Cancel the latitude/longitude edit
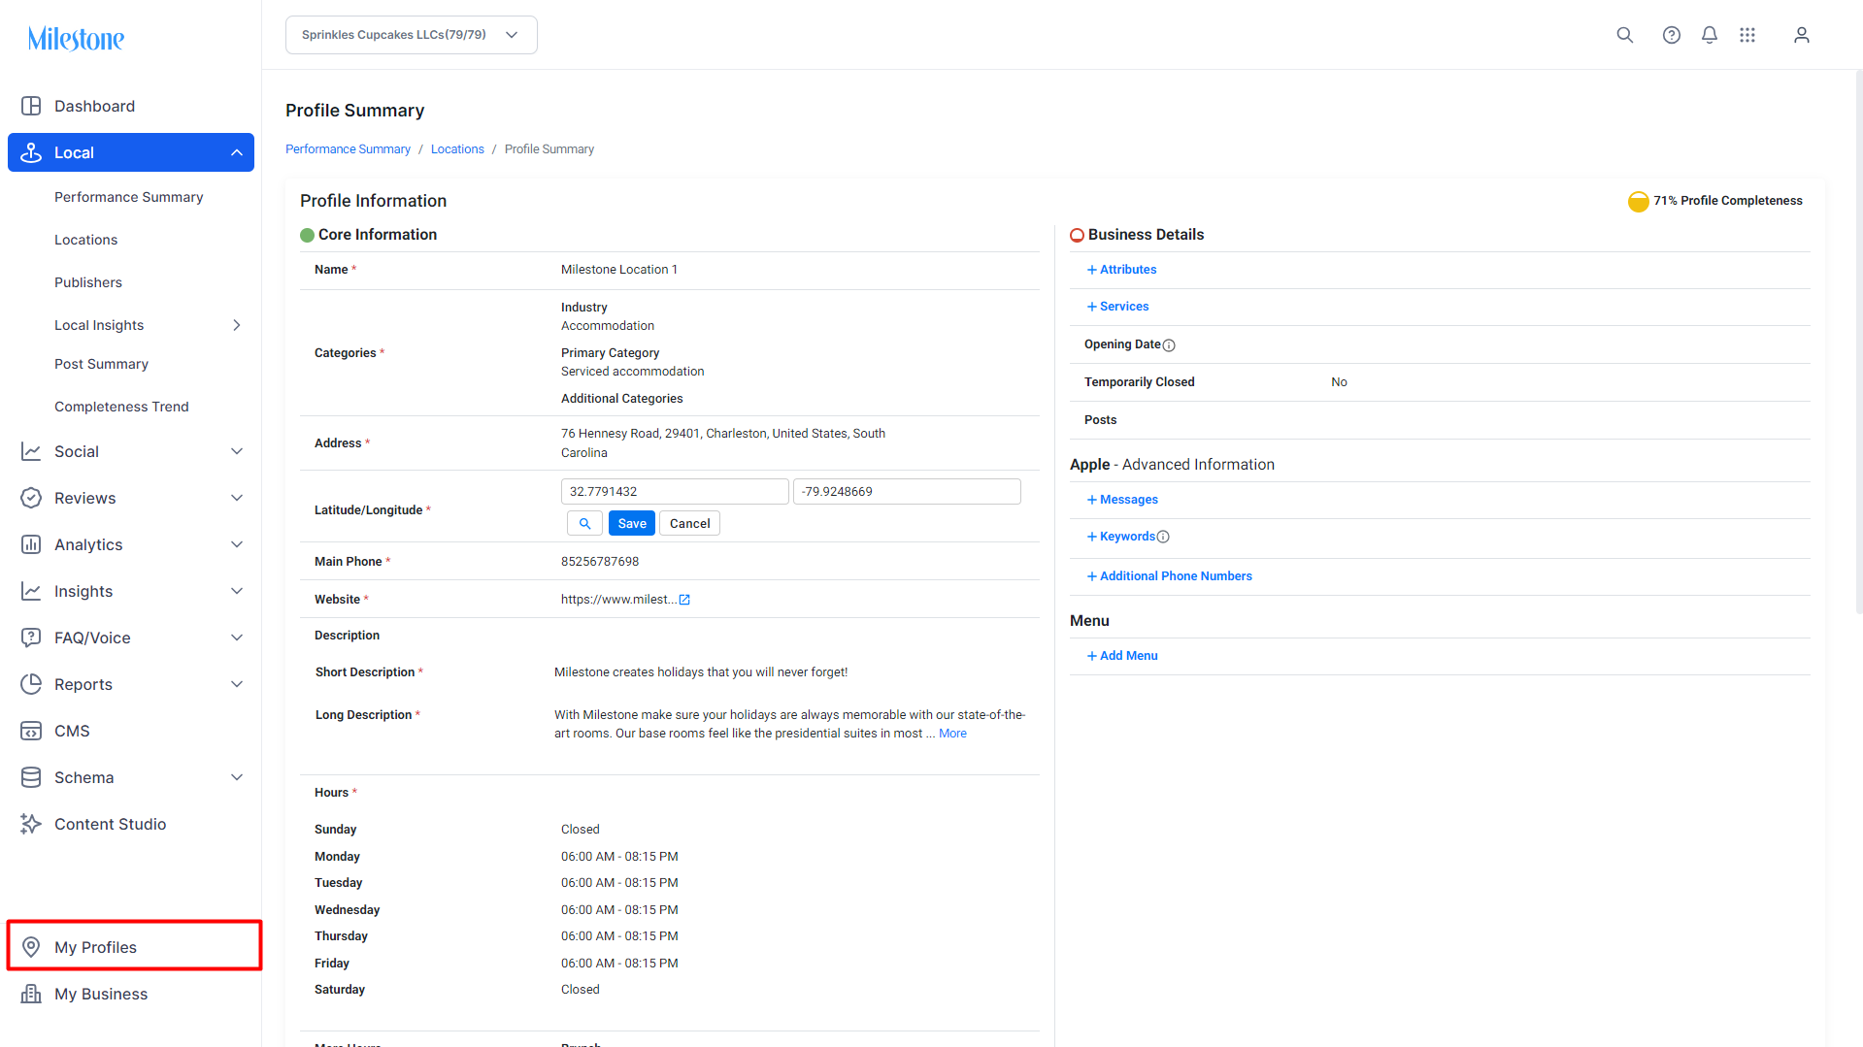This screenshot has width=1863, height=1047. (x=689, y=523)
